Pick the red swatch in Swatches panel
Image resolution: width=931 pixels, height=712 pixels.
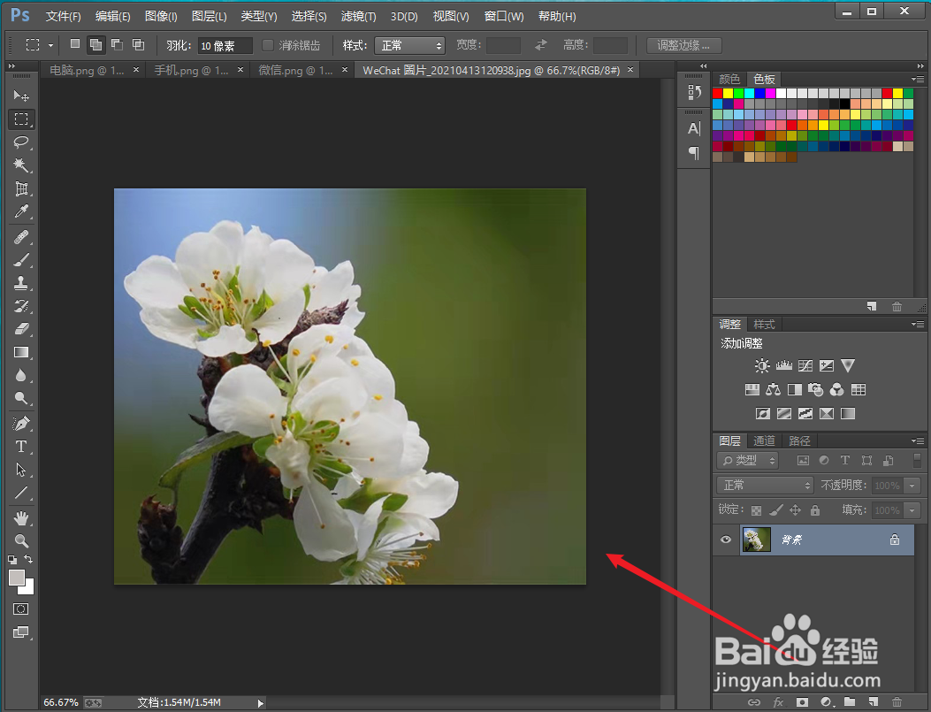point(717,93)
